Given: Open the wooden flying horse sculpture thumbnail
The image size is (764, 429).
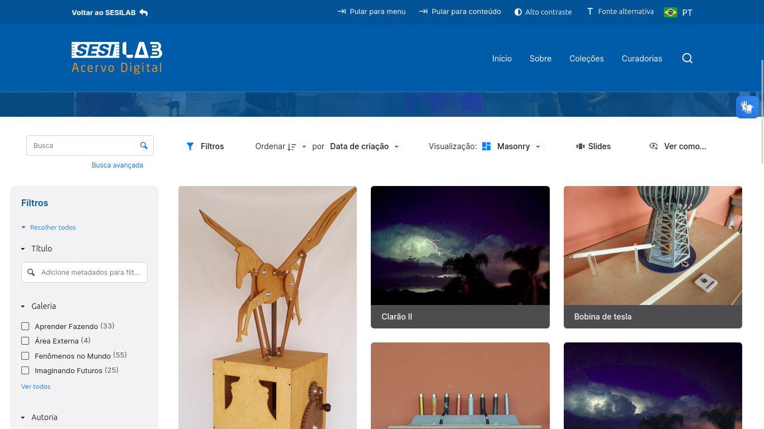Looking at the screenshot, I should 267,307.
